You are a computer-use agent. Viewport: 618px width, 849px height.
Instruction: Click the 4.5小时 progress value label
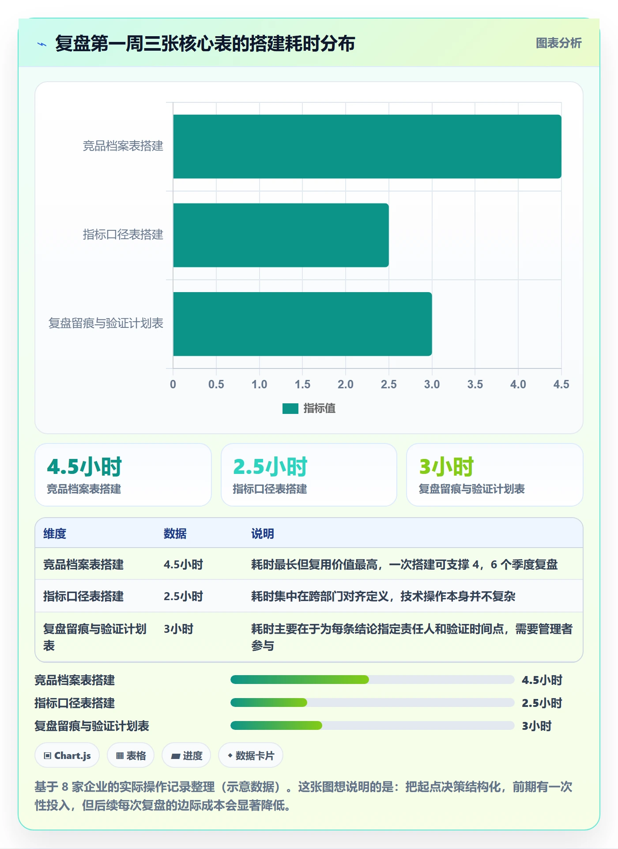pos(542,680)
